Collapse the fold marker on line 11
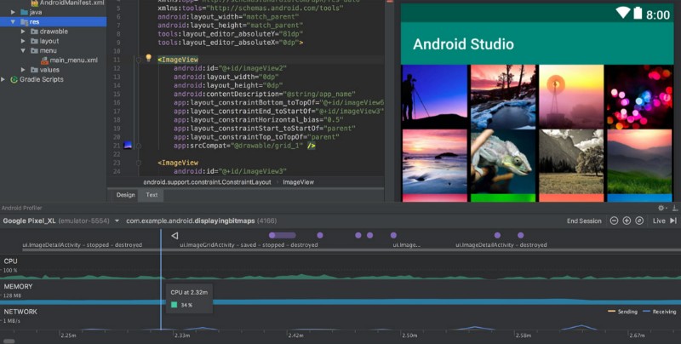Viewport: 681px width, 344px height. pos(139,60)
